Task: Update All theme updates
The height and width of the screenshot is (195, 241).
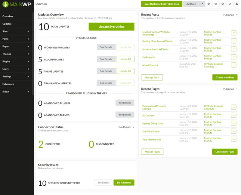Action: [125, 71]
